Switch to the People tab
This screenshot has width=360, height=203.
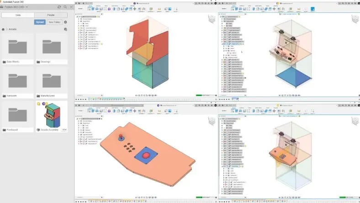click(x=51, y=15)
